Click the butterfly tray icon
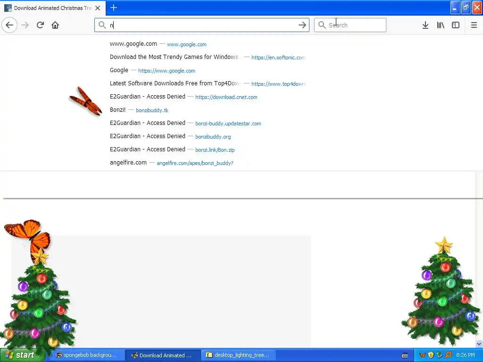 point(422,355)
